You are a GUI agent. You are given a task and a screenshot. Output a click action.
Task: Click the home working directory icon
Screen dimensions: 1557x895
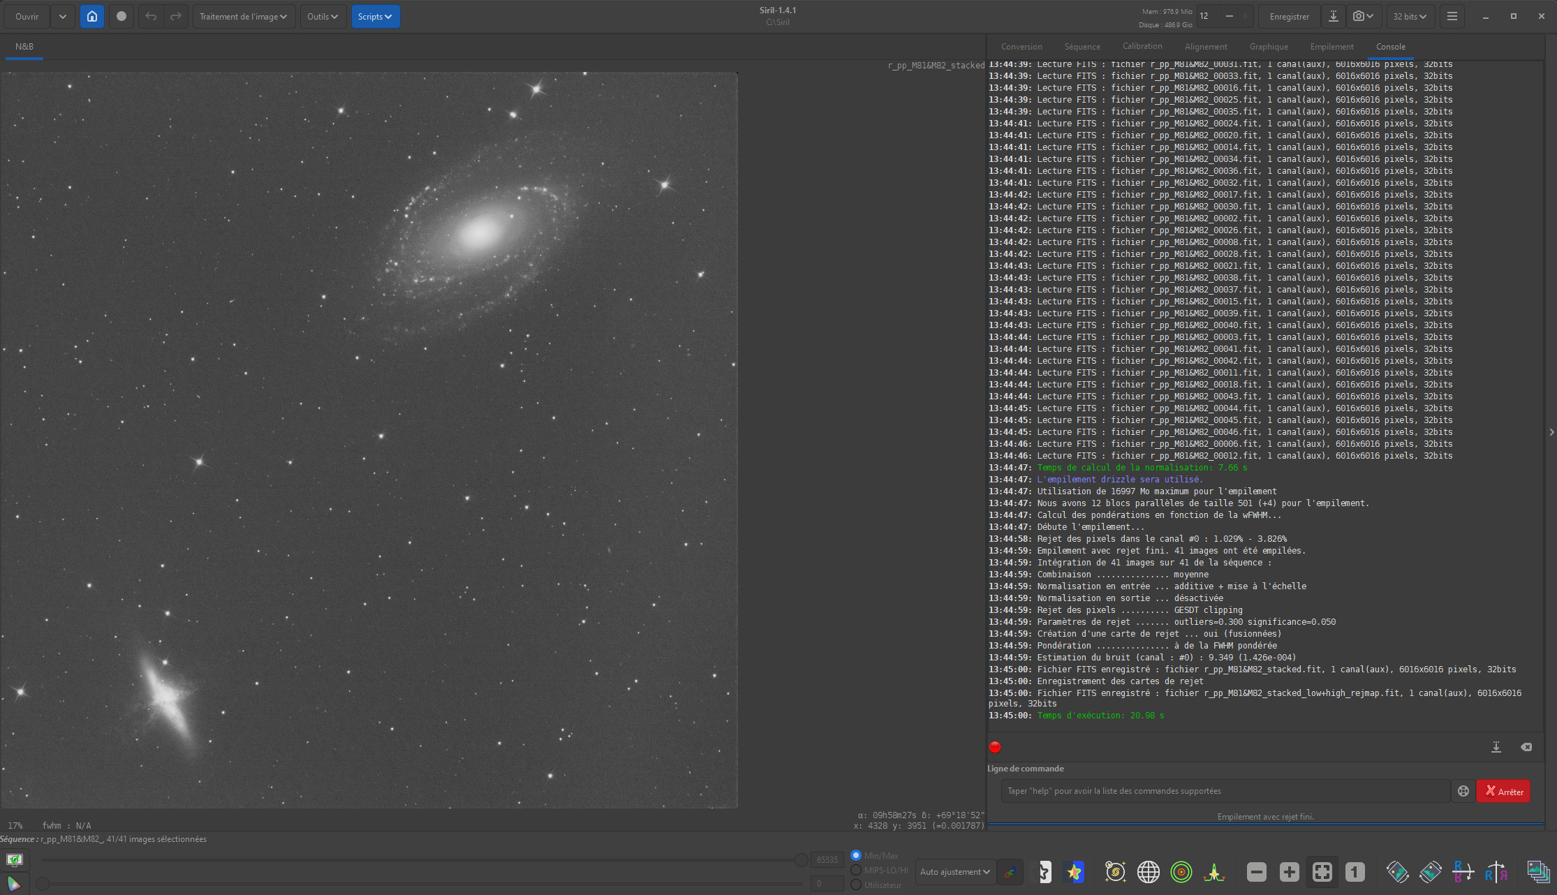[92, 16]
